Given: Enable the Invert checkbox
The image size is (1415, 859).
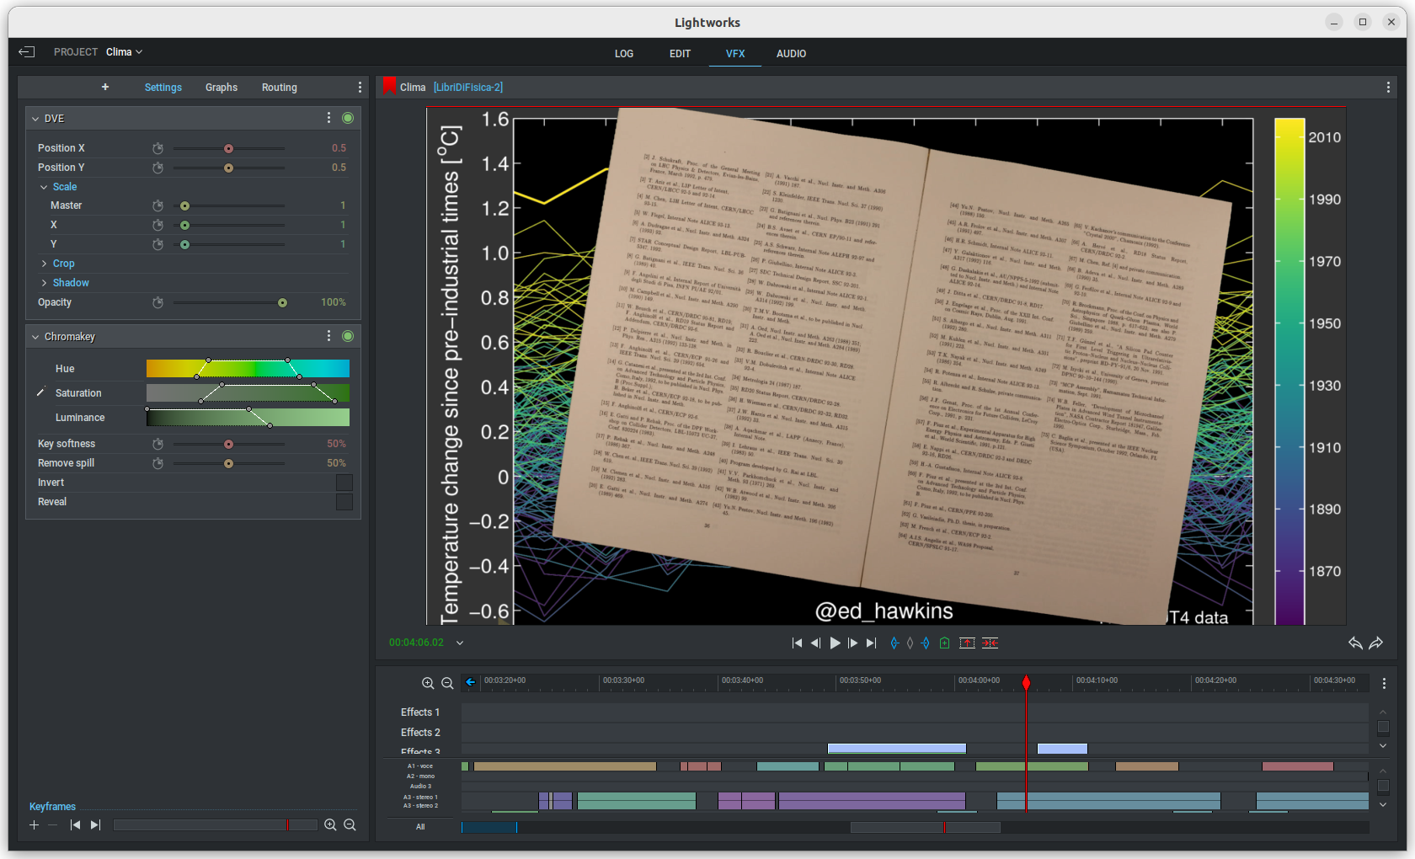Looking at the screenshot, I should (x=344, y=483).
